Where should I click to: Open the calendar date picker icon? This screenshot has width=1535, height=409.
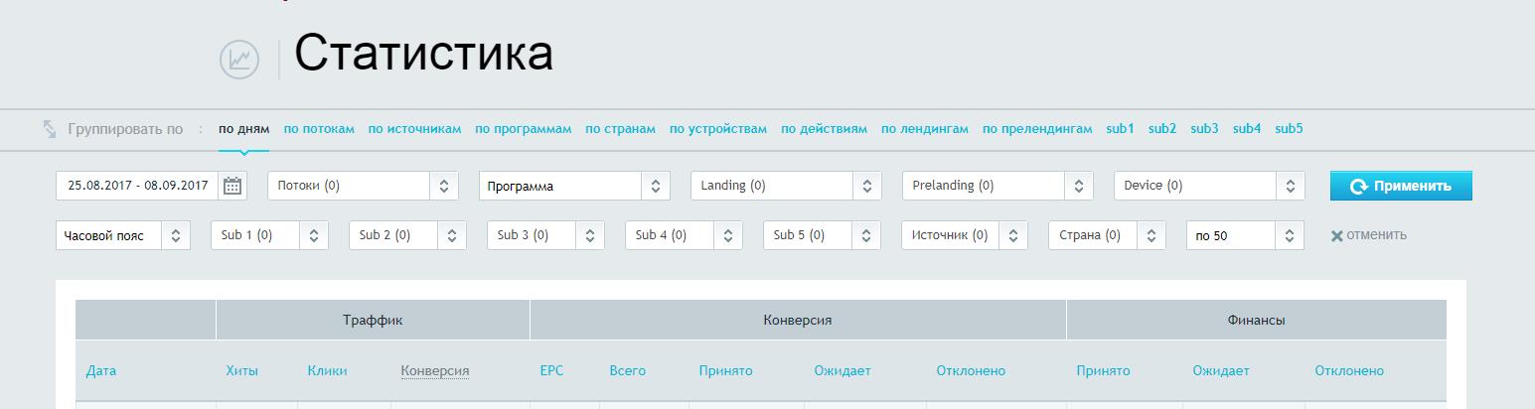232,186
